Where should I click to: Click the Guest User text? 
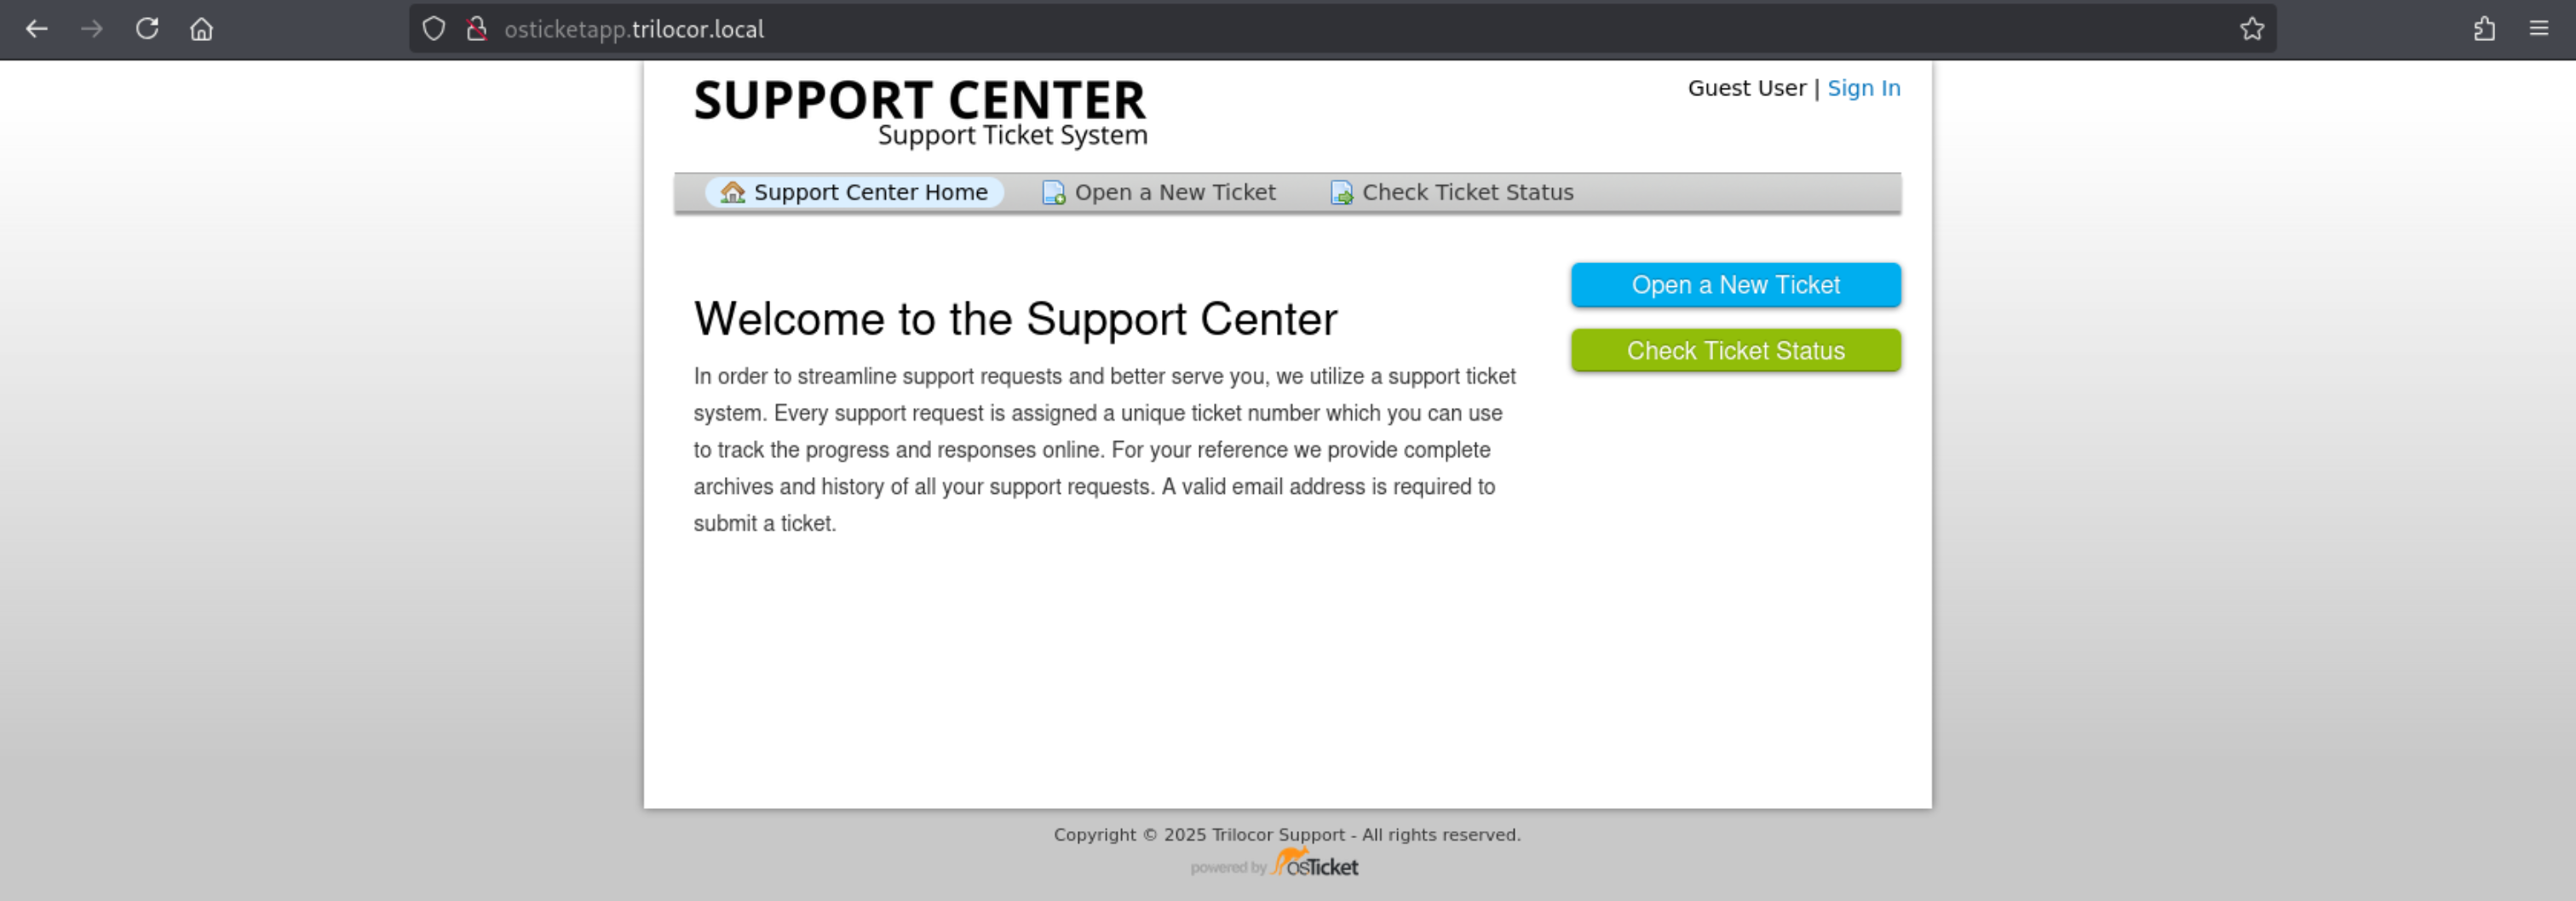tap(1746, 88)
